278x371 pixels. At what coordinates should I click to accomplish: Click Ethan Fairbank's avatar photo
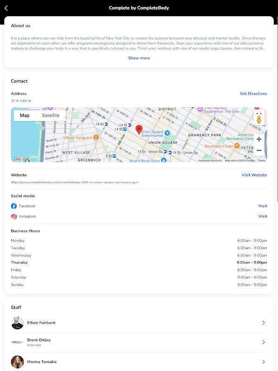17,323
